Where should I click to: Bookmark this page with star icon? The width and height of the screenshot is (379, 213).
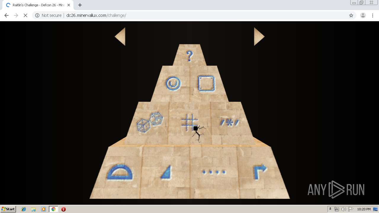click(x=351, y=15)
